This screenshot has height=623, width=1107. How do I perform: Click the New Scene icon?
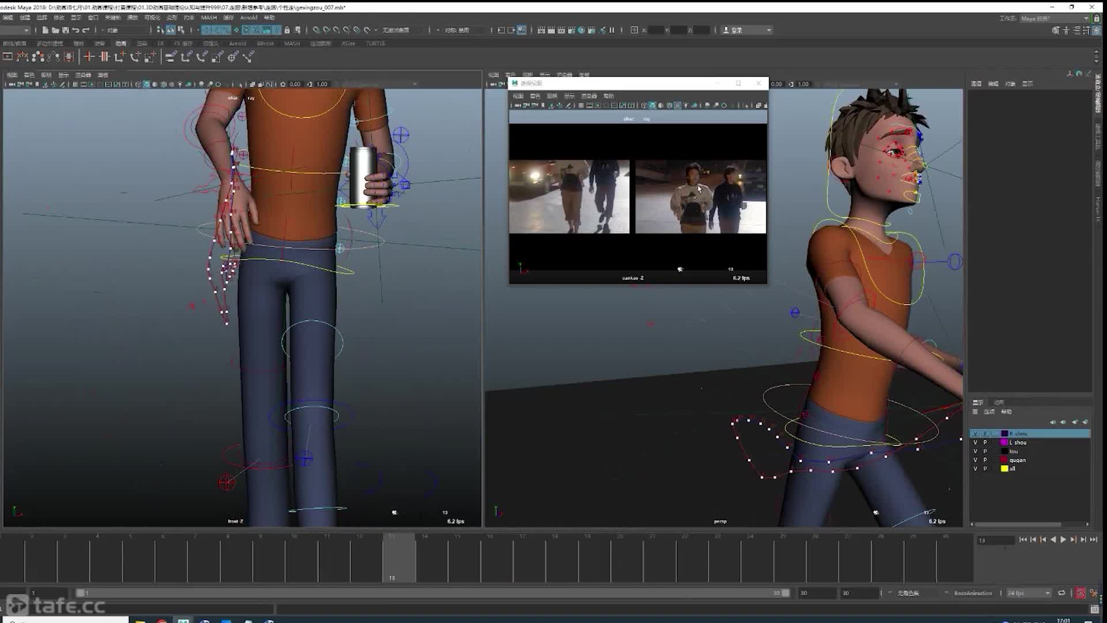(x=45, y=30)
